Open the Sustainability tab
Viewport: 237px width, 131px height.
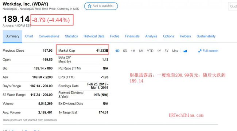point(206,36)
